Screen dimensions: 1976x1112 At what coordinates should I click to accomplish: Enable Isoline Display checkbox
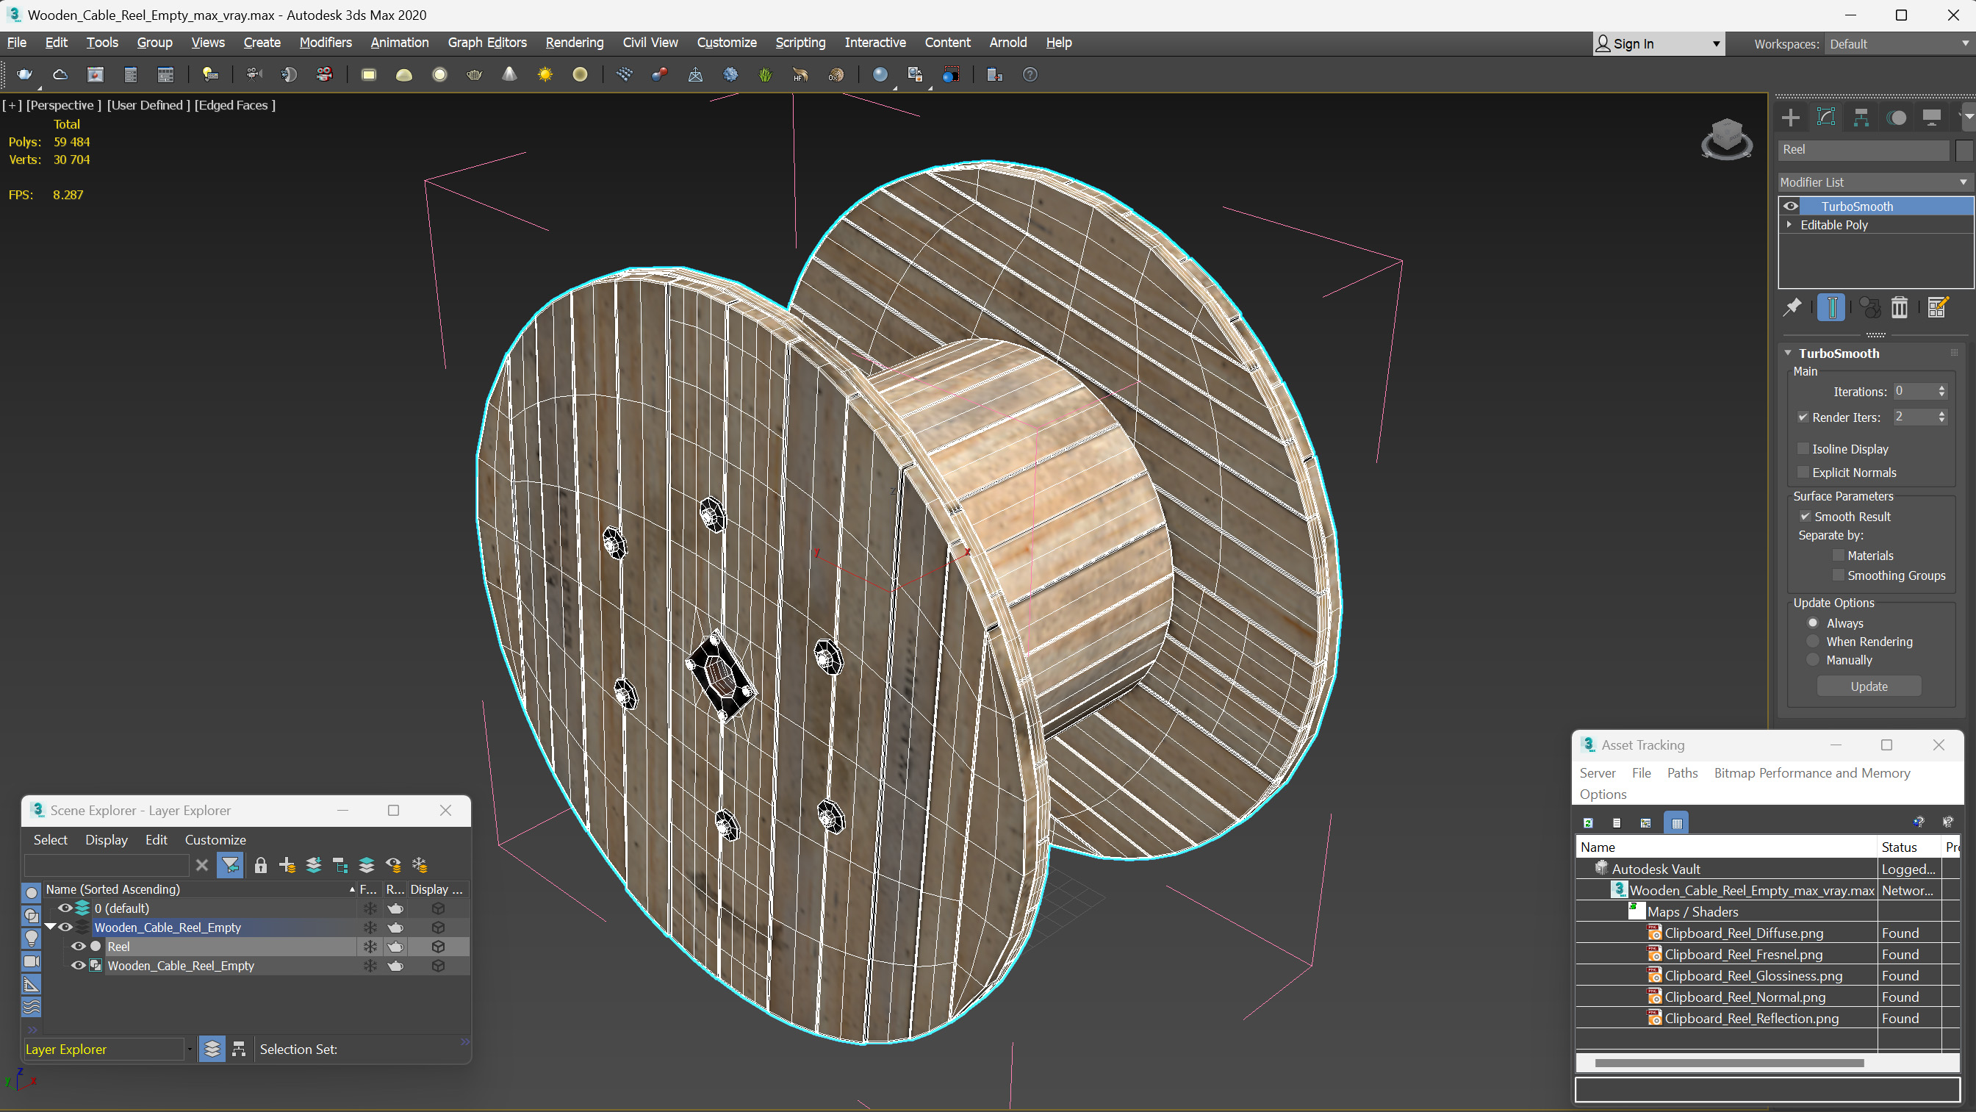(x=1803, y=449)
